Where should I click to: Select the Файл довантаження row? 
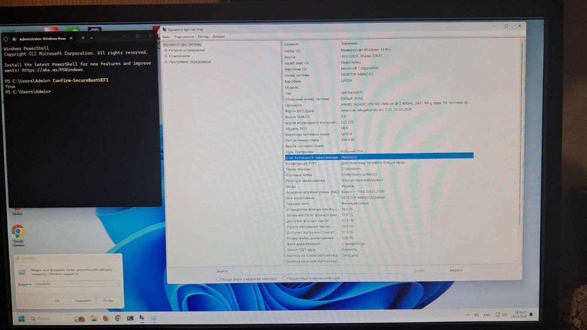click(x=379, y=244)
